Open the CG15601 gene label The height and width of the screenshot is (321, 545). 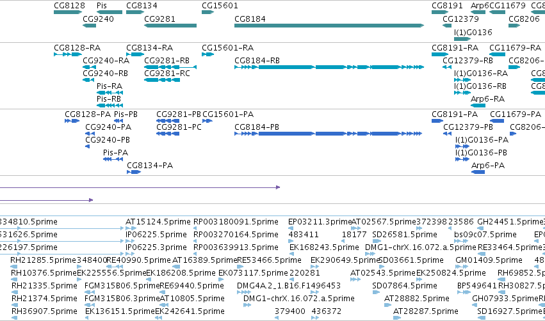[x=220, y=6]
